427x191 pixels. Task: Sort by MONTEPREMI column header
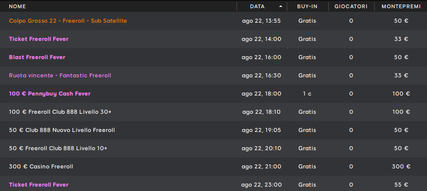(401, 6)
